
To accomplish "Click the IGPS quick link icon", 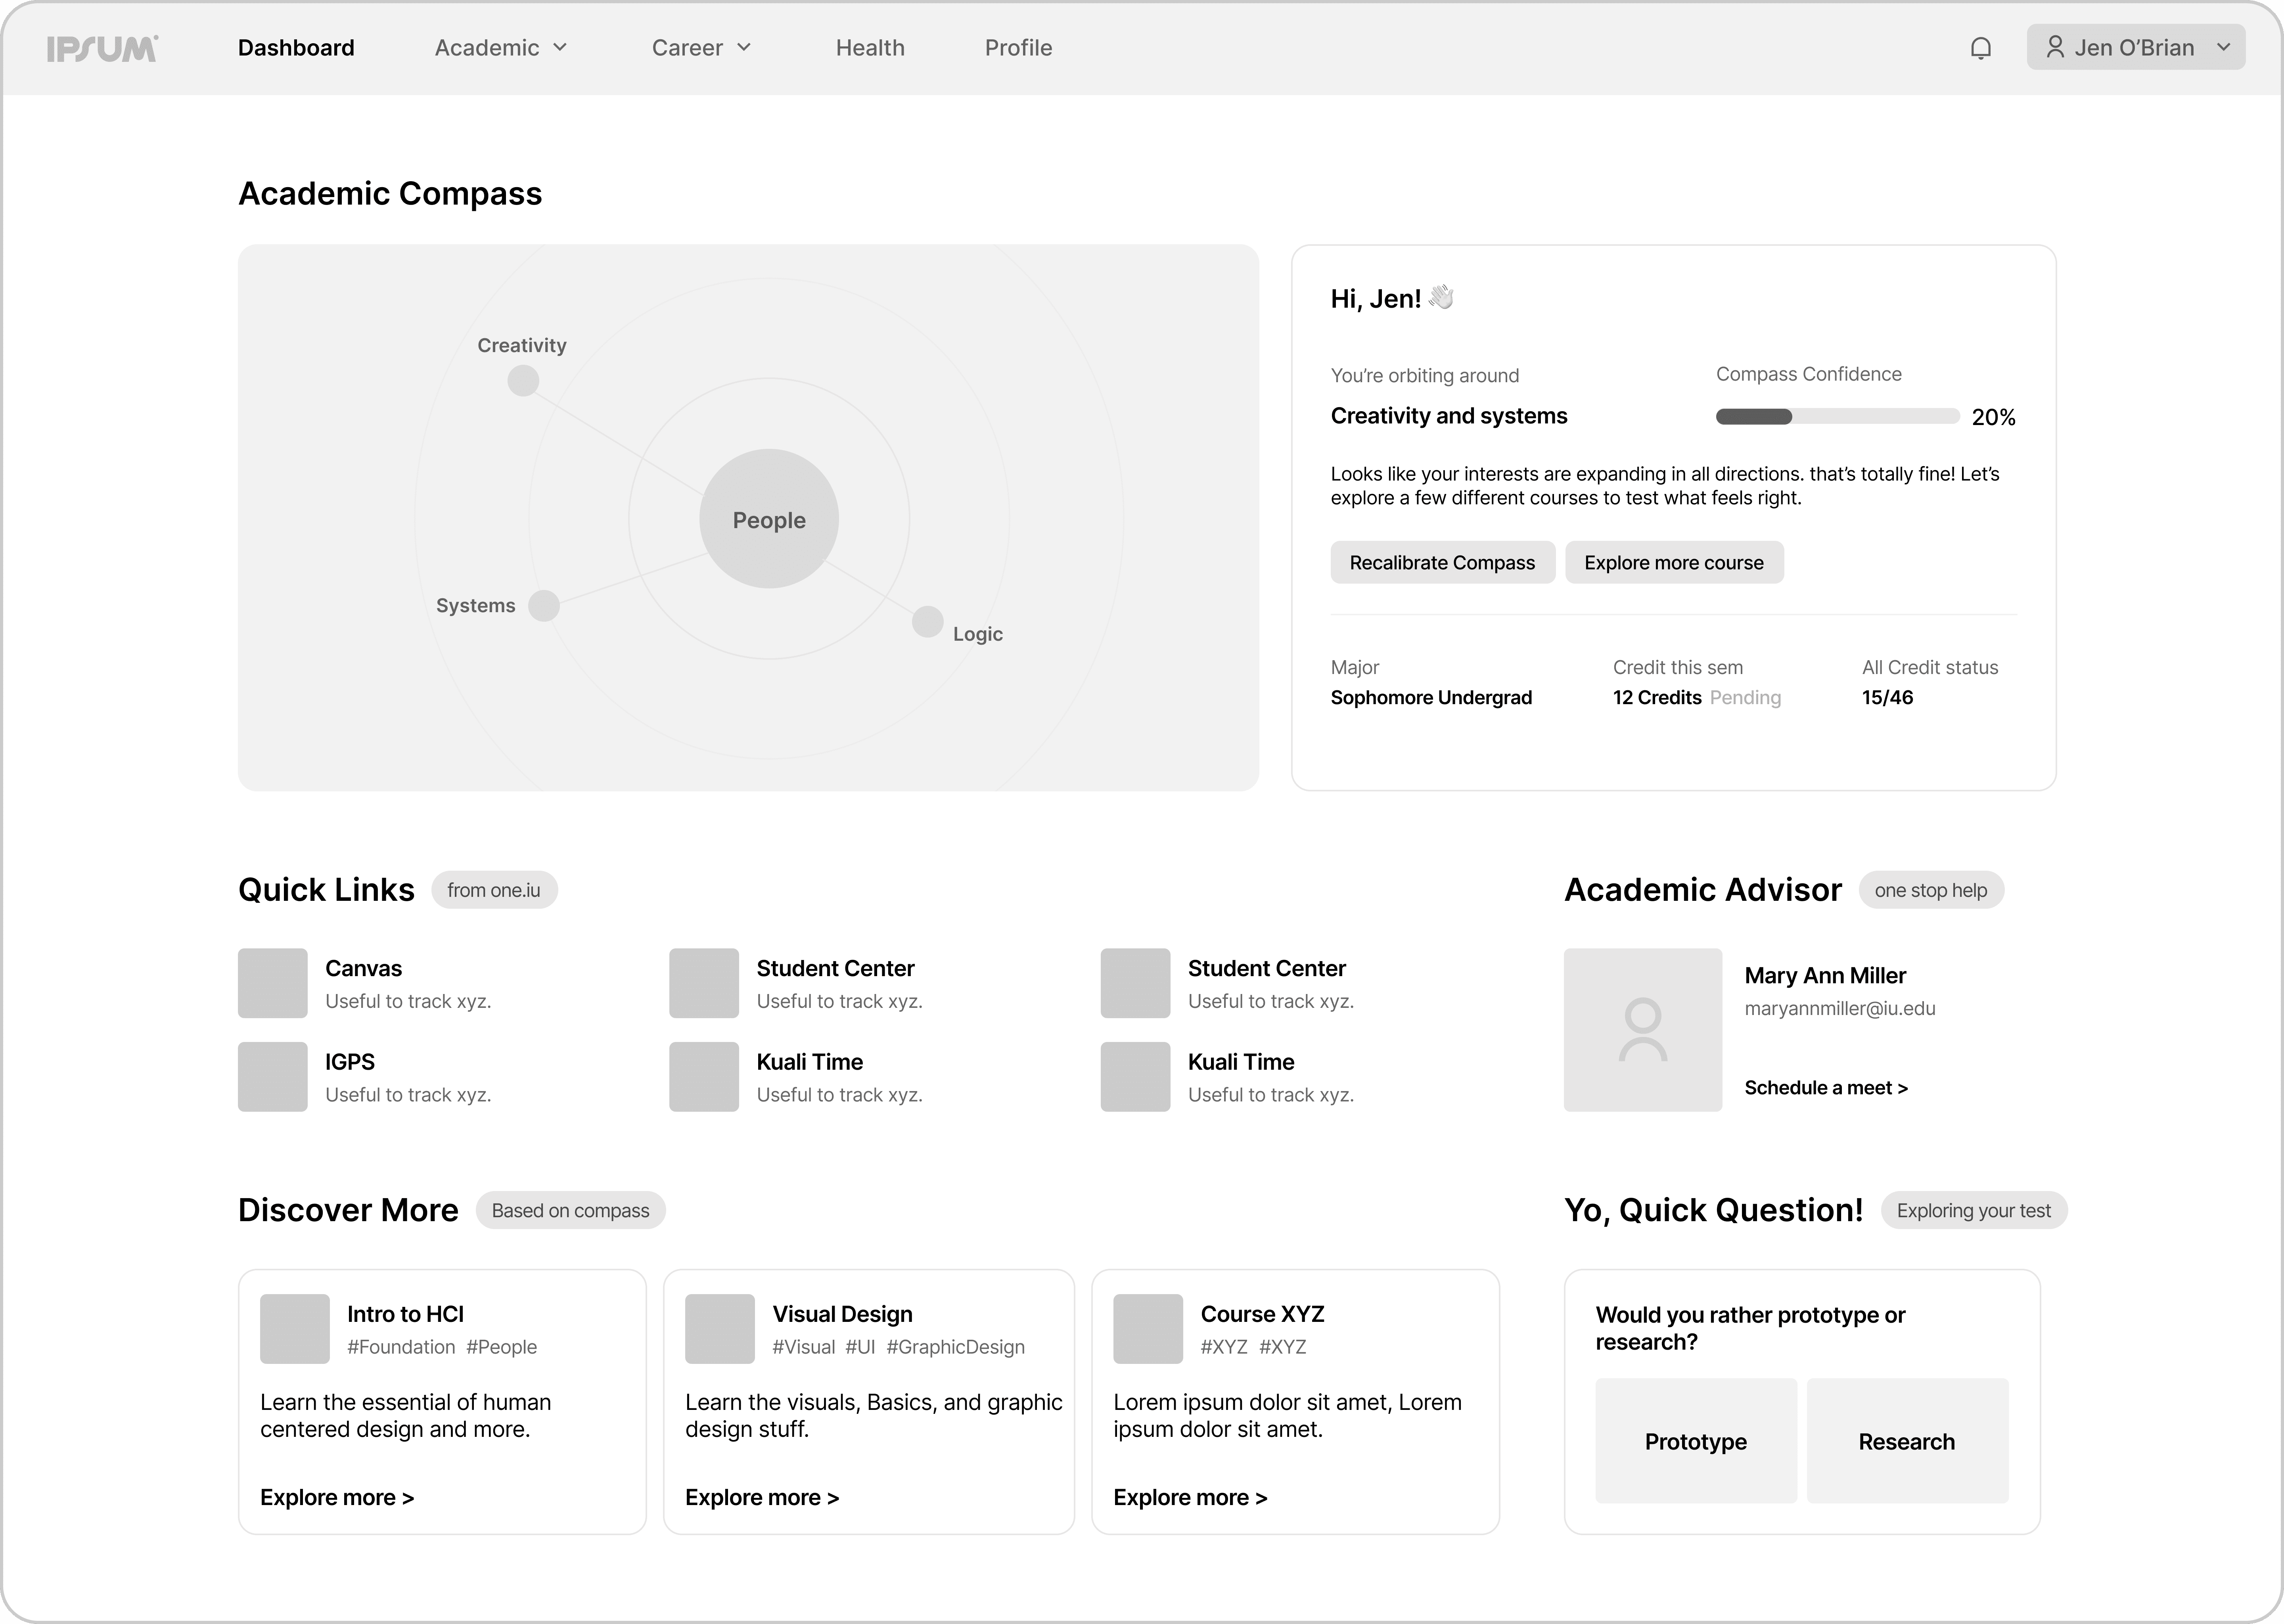I will [x=272, y=1077].
